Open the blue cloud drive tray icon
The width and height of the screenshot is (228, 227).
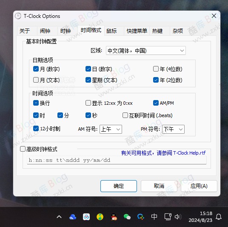(73, 217)
